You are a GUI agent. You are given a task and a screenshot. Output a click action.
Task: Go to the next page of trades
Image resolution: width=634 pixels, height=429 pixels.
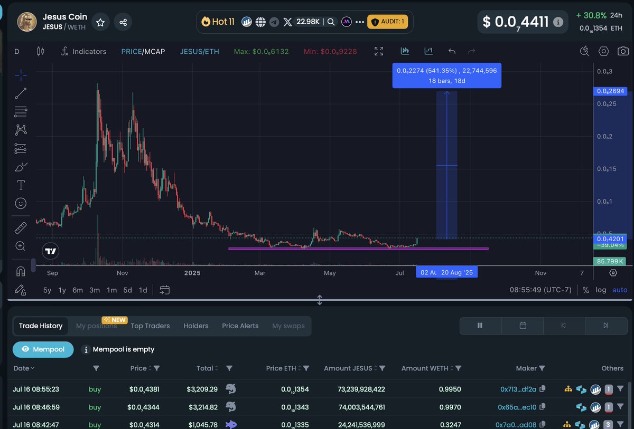click(605, 326)
